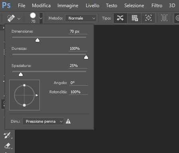
Task: Click the Spot Healing Brush tool preset icon
Action: point(11,18)
